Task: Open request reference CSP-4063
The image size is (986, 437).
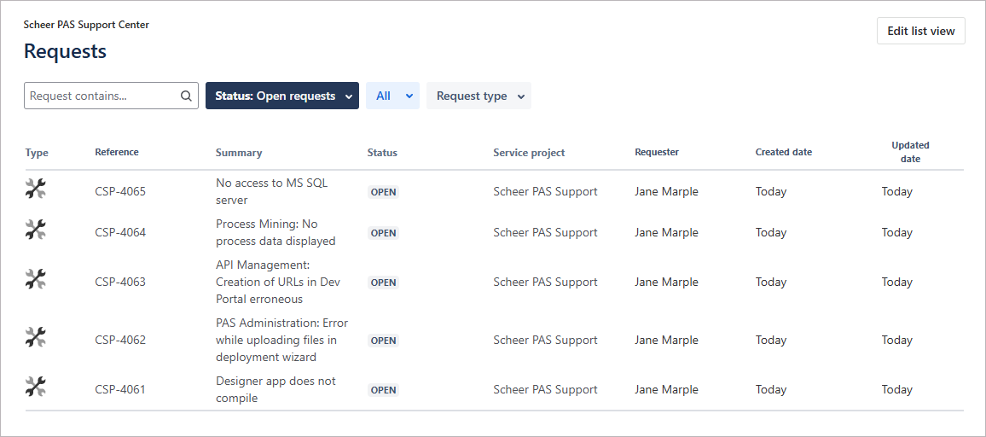Action: (120, 283)
